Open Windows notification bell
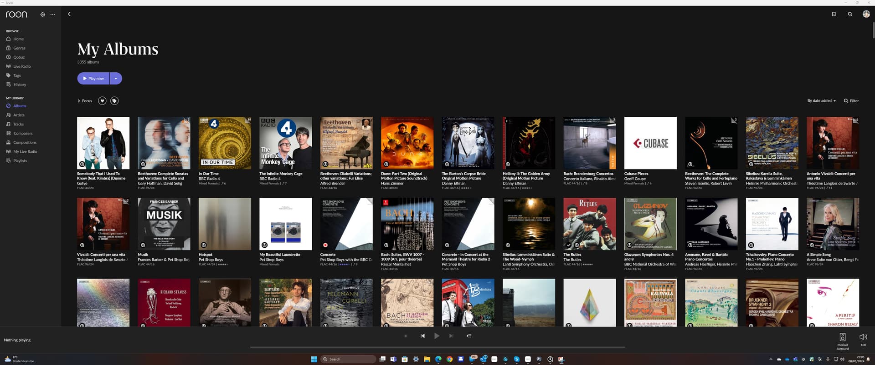This screenshot has height=365, width=875. [868, 359]
